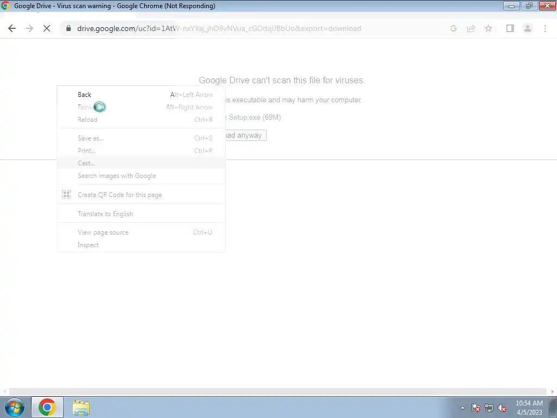557x418 pixels.
Task: Click the horizontal scrollbar at page bottom
Action: click(x=278, y=391)
